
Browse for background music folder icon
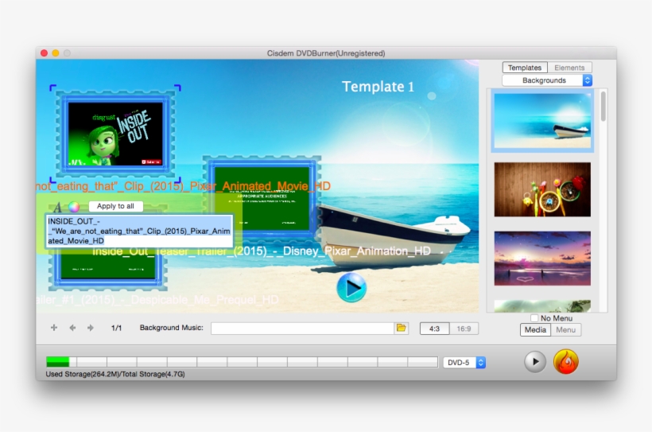402,328
